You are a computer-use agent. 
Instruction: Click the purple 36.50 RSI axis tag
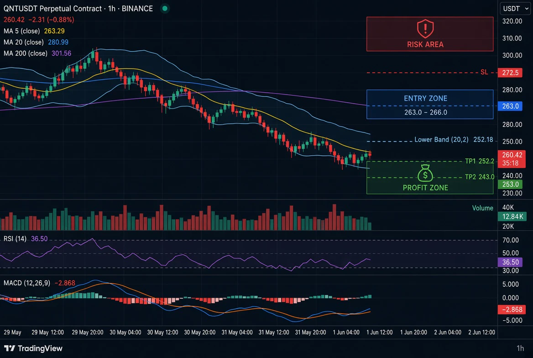[x=510, y=262]
